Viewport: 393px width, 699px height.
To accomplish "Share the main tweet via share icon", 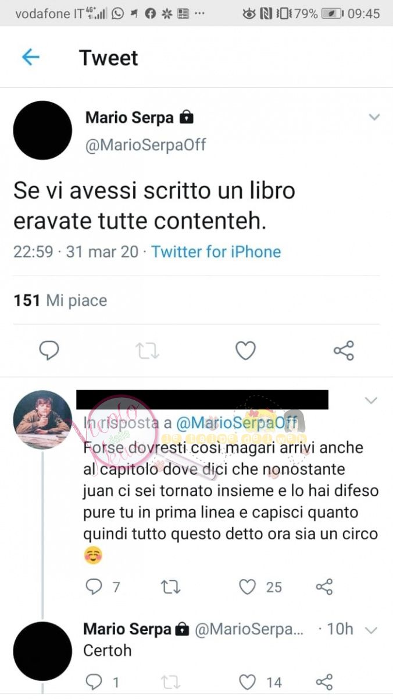I will point(344,351).
